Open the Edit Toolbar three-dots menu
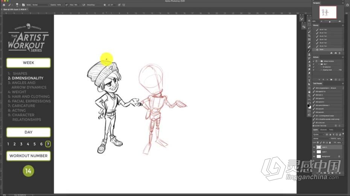Viewport: 350px width, 196px height. 309,99
